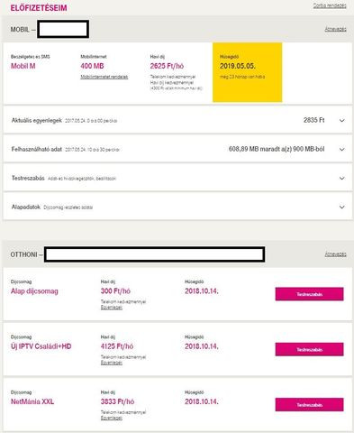This screenshot has height=433, width=354.
Task: Click the NetMánia XXL package name
Action: coord(32,401)
